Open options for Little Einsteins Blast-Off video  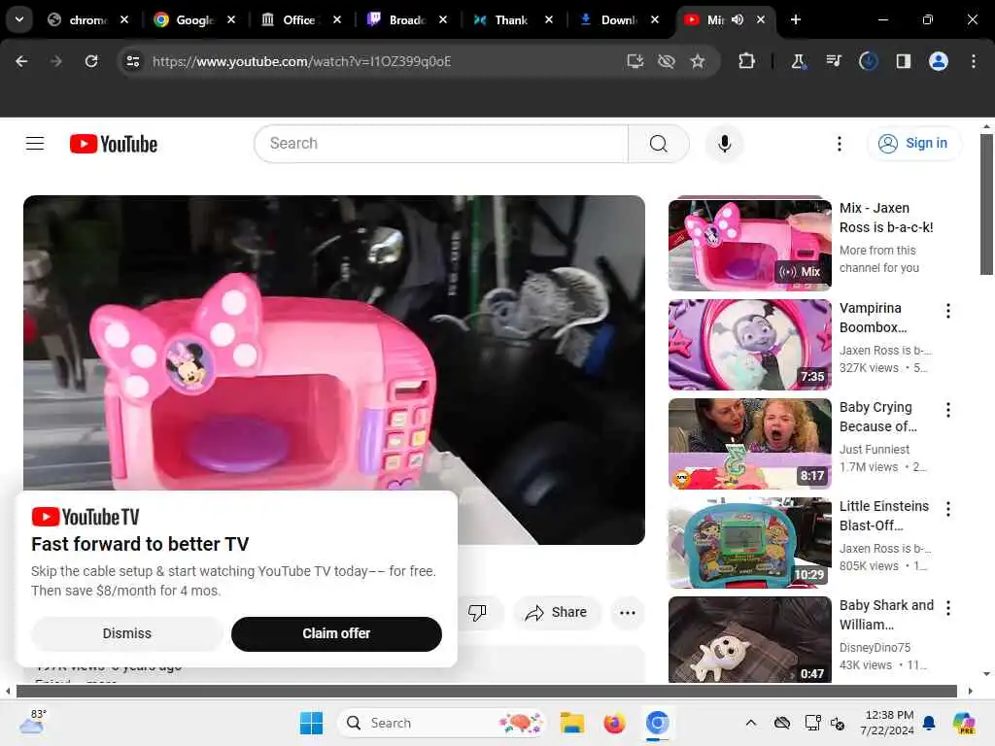[947, 509]
